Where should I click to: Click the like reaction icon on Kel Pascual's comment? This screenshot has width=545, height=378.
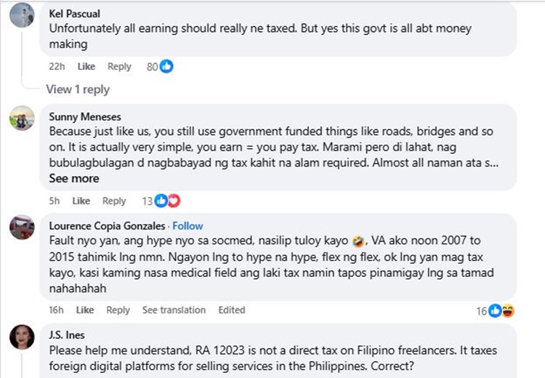point(166,66)
